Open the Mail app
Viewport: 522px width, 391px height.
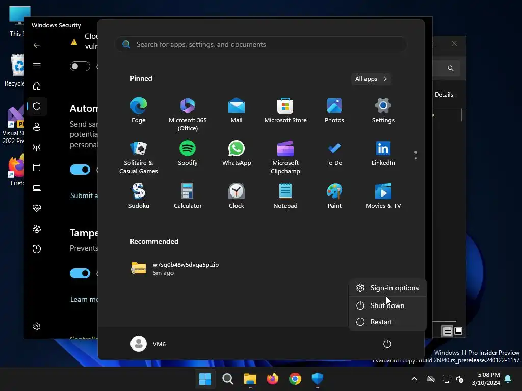point(237,110)
